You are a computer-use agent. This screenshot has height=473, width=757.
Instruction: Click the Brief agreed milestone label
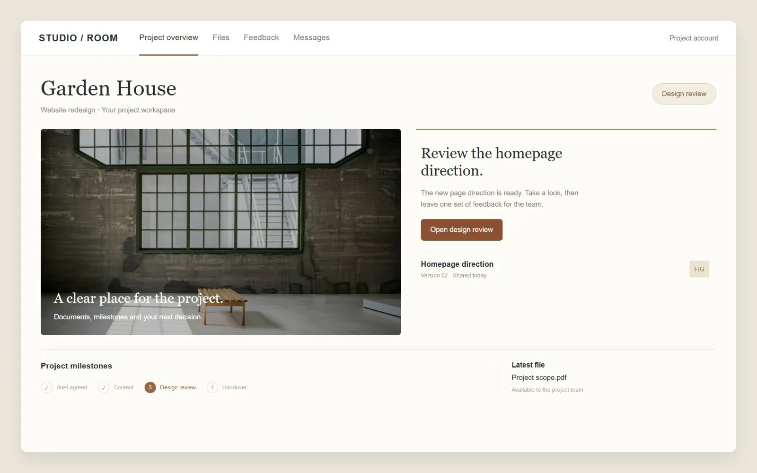(x=71, y=387)
